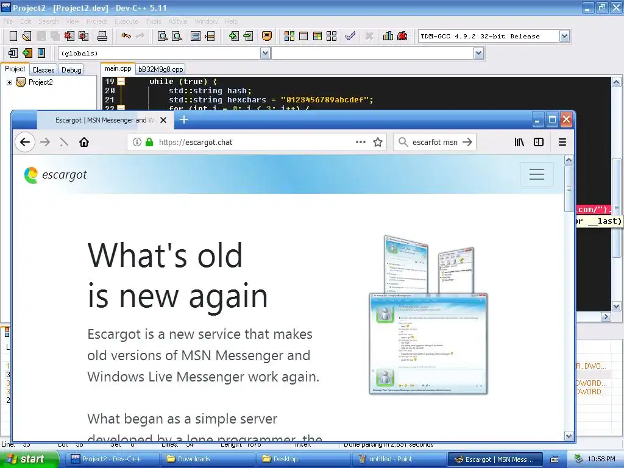Switch to Debug tab in side panel
This screenshot has width=624, height=468.
pyautogui.click(x=71, y=69)
